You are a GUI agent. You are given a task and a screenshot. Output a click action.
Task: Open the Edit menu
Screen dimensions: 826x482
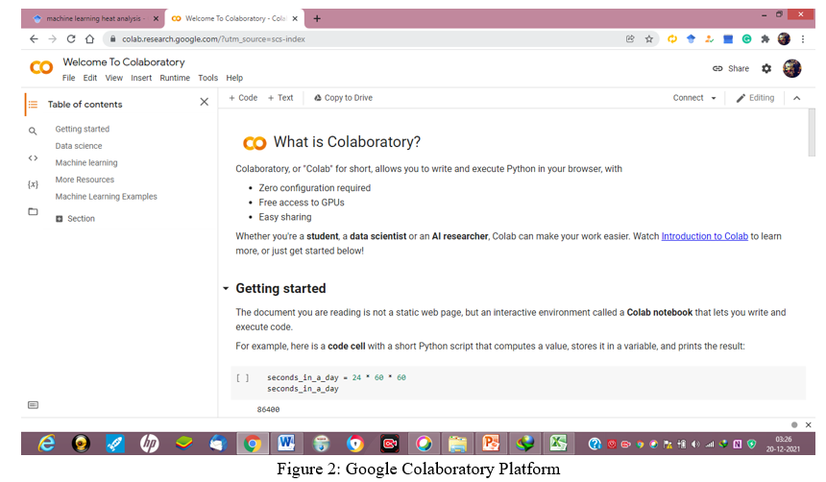click(90, 78)
